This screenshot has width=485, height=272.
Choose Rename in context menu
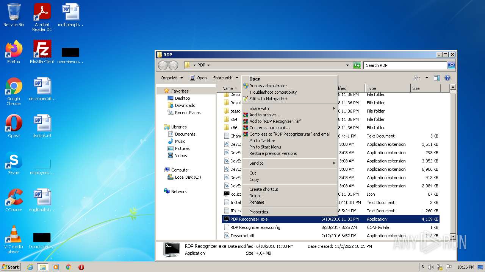pos(289,202)
